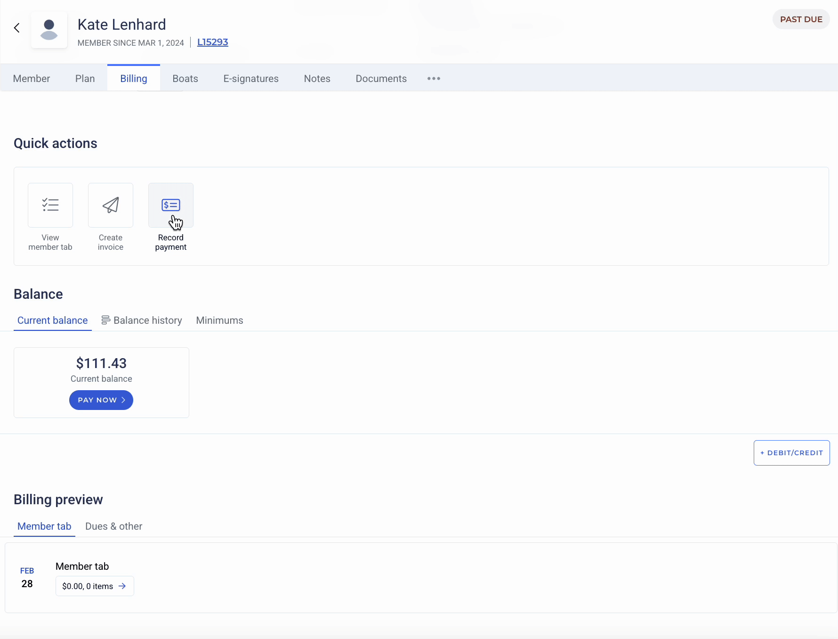The width and height of the screenshot is (838, 639).
Task: Expand the $0.00, 0 items member tab
Action: point(95,586)
